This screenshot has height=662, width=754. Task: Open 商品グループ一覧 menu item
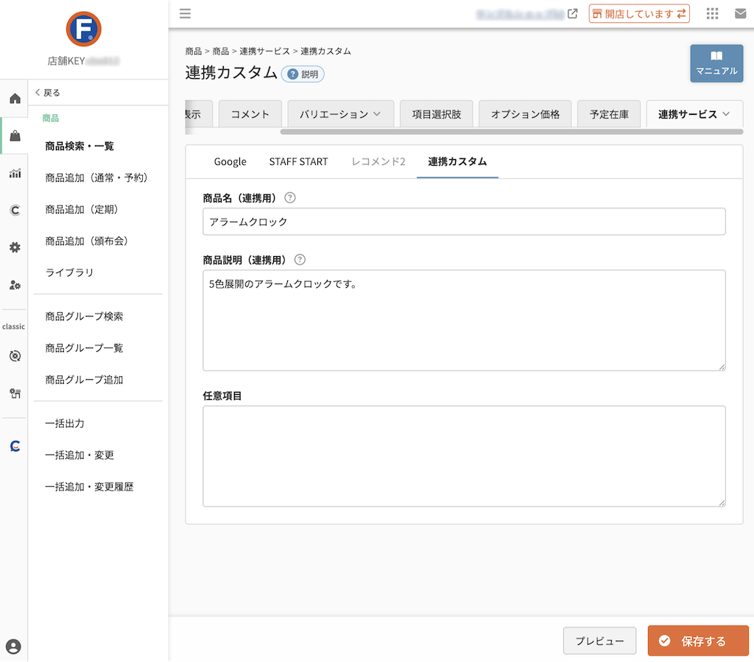tap(84, 348)
